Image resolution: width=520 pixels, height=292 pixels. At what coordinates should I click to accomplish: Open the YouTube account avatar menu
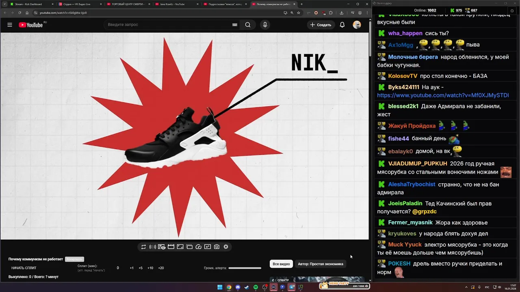(x=357, y=25)
